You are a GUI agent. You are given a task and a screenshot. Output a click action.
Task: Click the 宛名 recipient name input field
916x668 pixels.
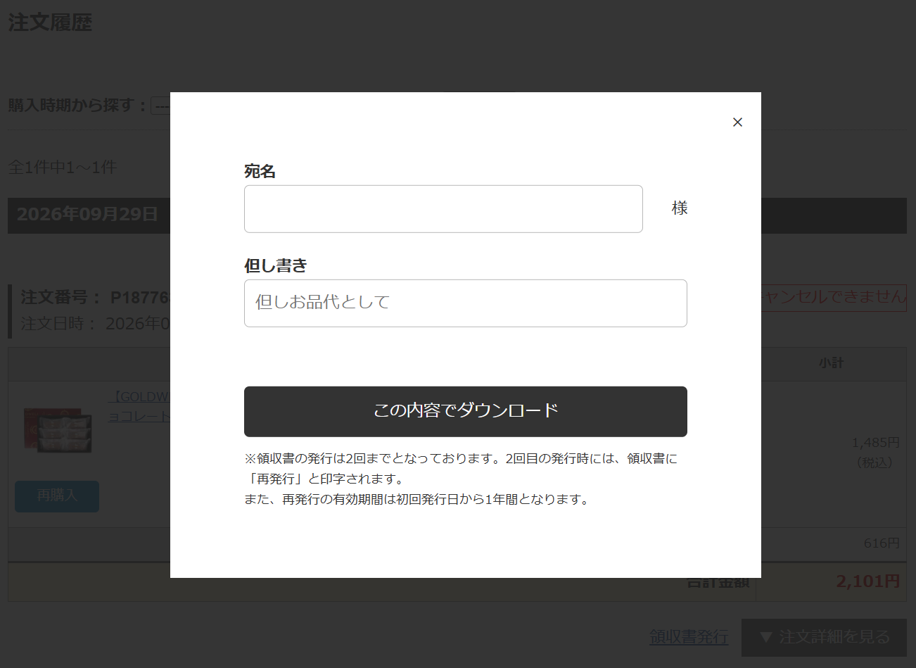pyautogui.click(x=443, y=209)
